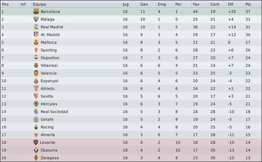Open the Zaragoza team name link
The width and height of the screenshot is (262, 162).
click(50, 158)
